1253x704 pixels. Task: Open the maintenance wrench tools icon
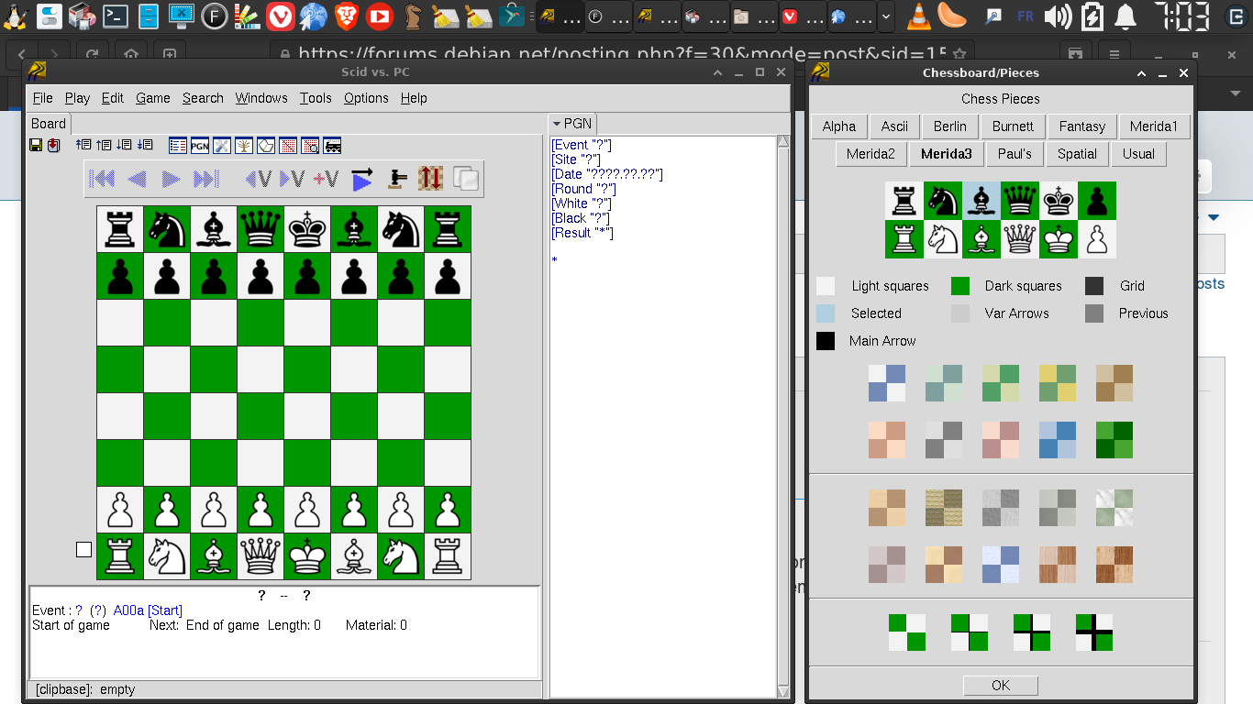221,145
